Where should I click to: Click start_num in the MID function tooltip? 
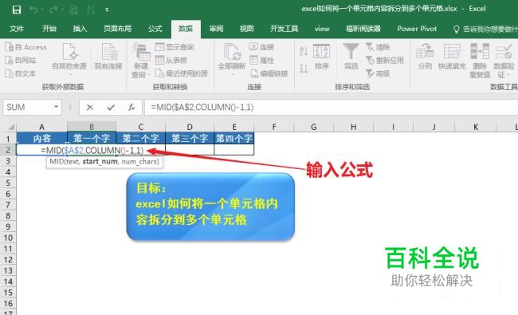pos(100,162)
